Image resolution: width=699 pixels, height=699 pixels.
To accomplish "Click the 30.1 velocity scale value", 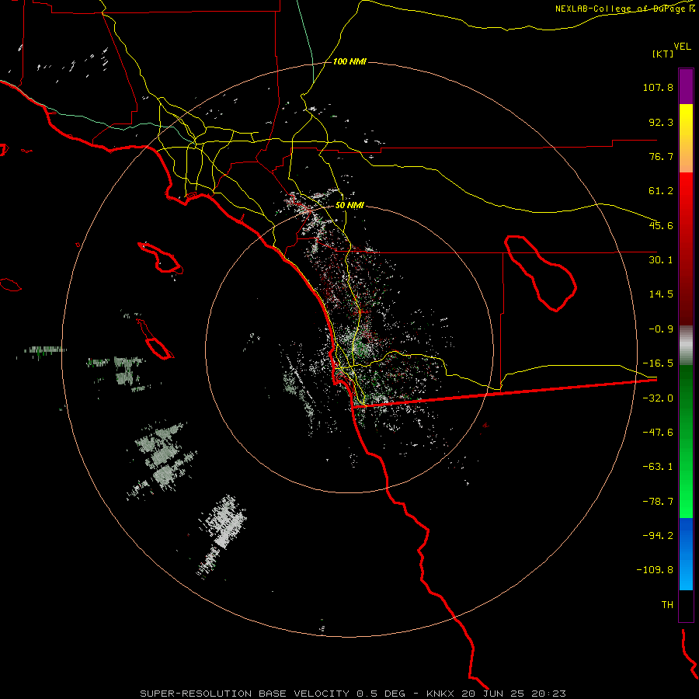I will coord(661,260).
